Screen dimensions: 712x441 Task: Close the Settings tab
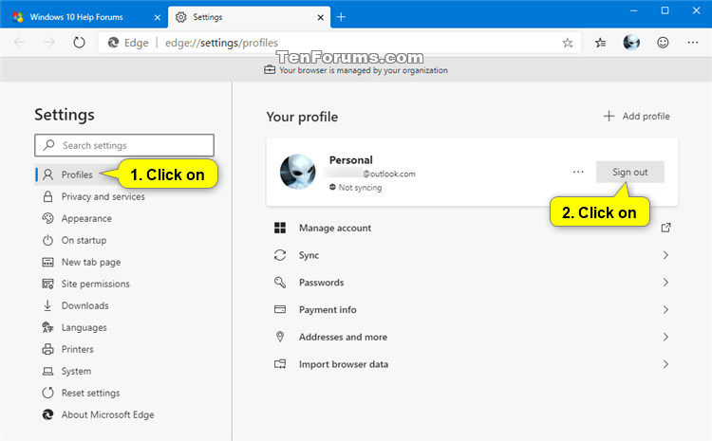tap(320, 17)
